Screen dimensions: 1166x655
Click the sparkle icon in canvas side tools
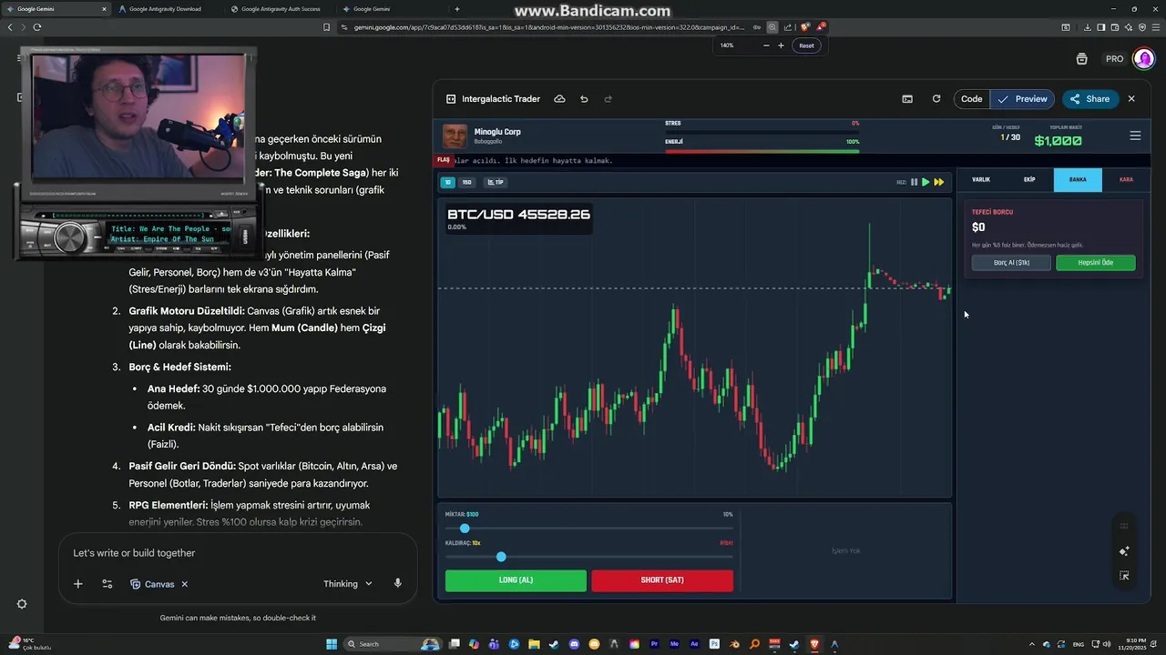(x=1124, y=551)
